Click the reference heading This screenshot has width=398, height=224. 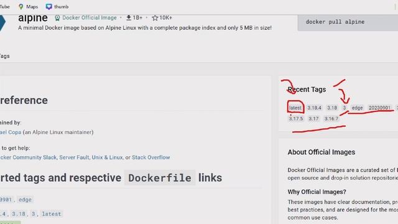click(24, 100)
